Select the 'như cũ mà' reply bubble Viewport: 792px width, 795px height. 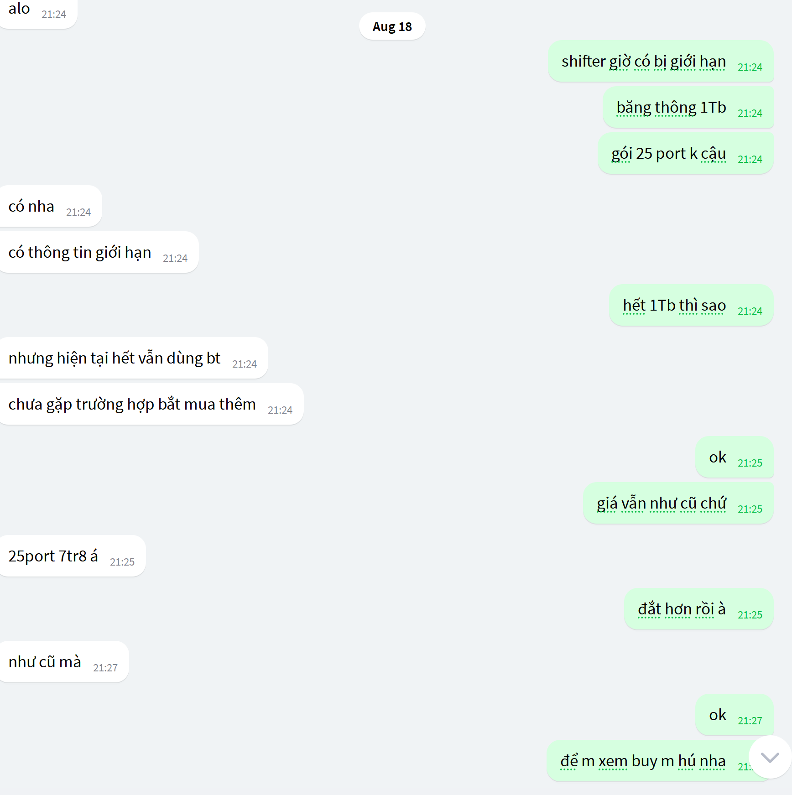63,662
